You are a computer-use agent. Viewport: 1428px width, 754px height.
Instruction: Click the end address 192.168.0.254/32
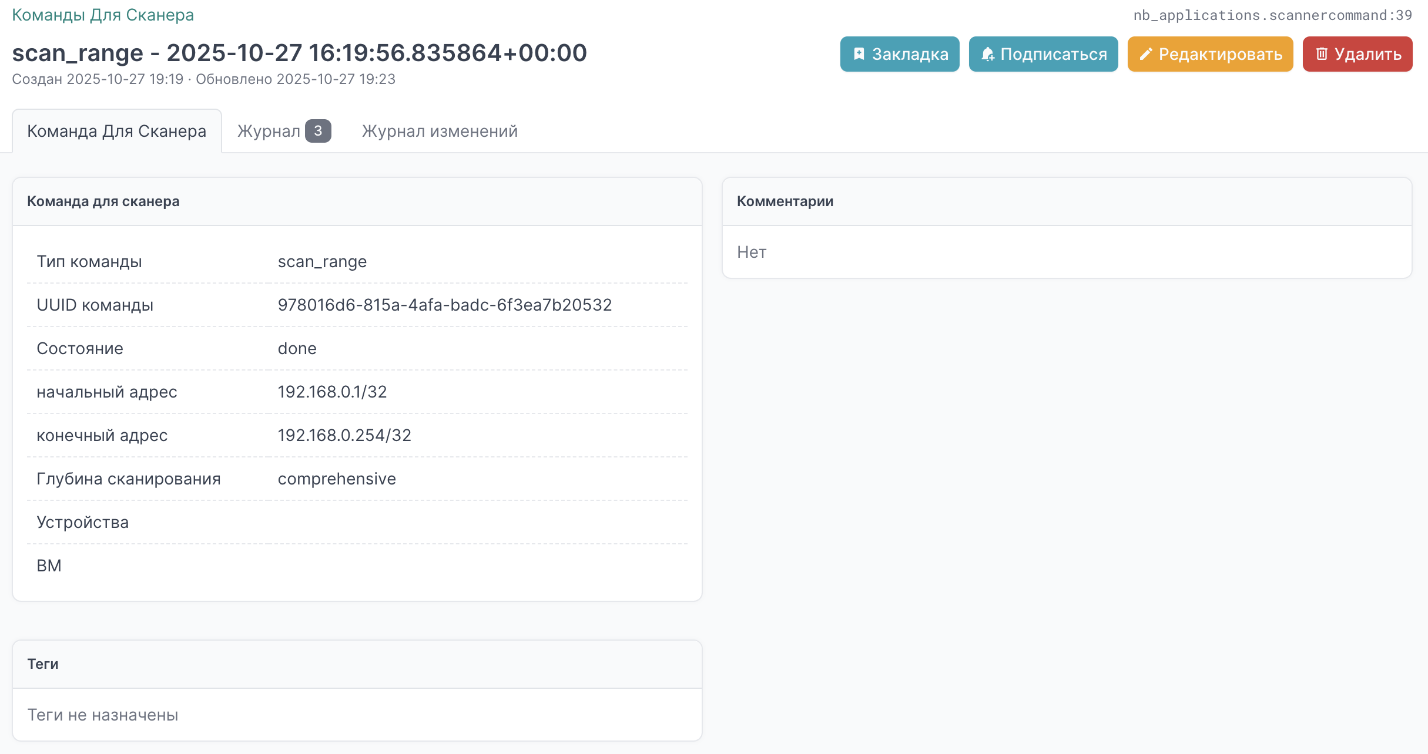coord(344,435)
